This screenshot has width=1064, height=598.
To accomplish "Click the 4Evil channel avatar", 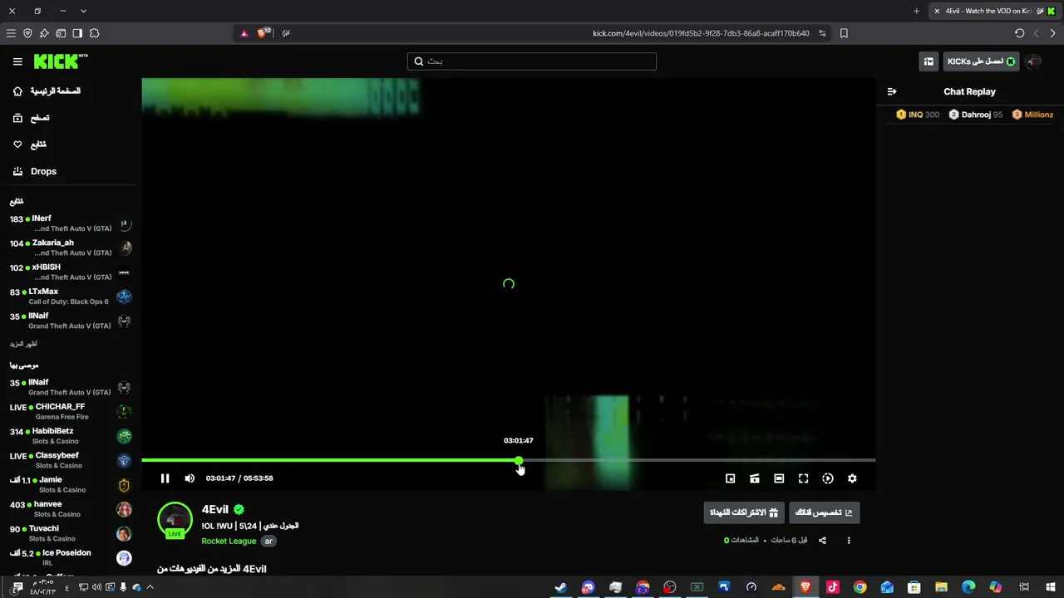I will (175, 520).
